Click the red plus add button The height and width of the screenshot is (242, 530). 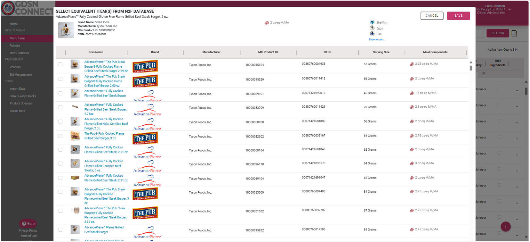click(506, 227)
